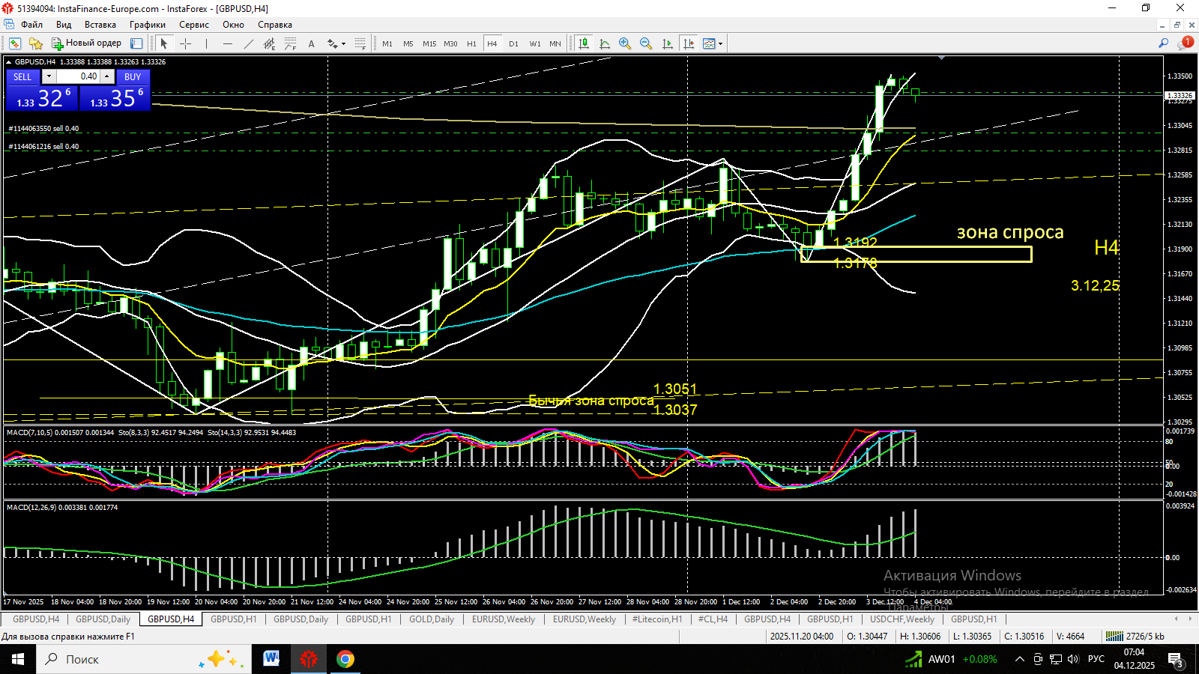Switch to the H1 timeframe
Image resolution: width=1199 pixels, height=674 pixels.
coord(471,43)
